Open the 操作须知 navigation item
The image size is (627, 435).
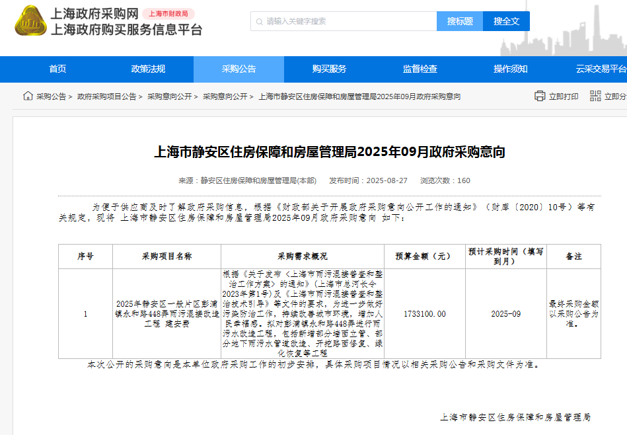(x=510, y=69)
